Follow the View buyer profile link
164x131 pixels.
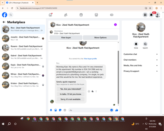click(x=90, y=59)
